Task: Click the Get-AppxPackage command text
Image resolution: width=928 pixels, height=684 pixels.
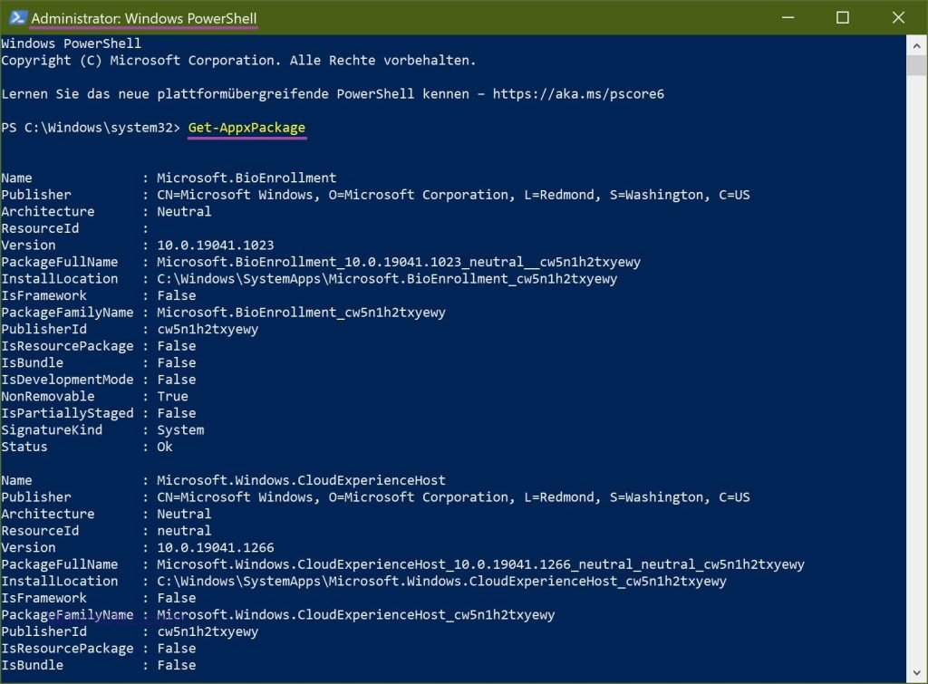Action: (246, 128)
